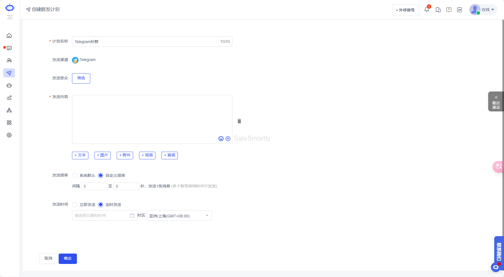Expand the 亚洲/上海 timezone dropdown
This screenshot has width=504, height=277.
point(179,216)
